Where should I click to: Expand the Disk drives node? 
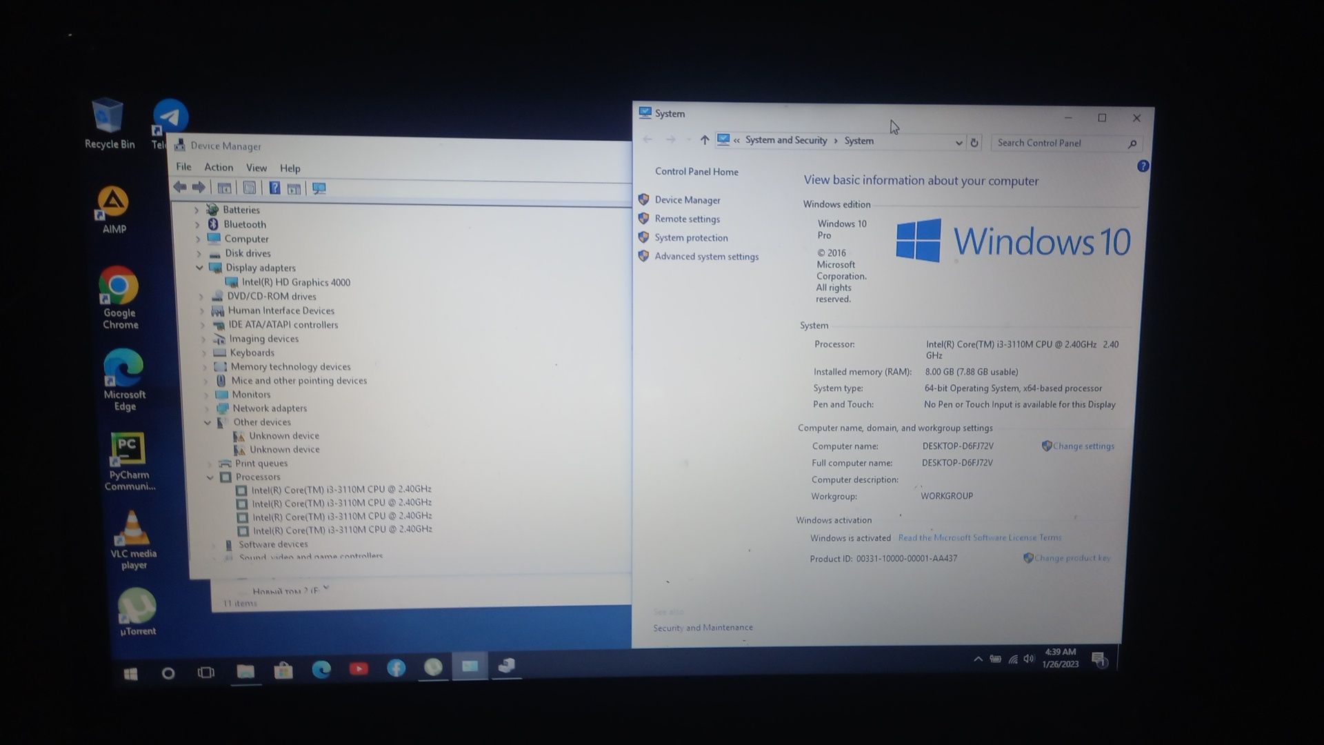pyautogui.click(x=199, y=253)
